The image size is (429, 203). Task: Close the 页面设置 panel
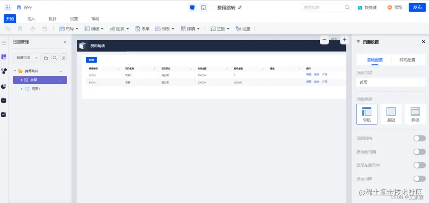(x=423, y=42)
